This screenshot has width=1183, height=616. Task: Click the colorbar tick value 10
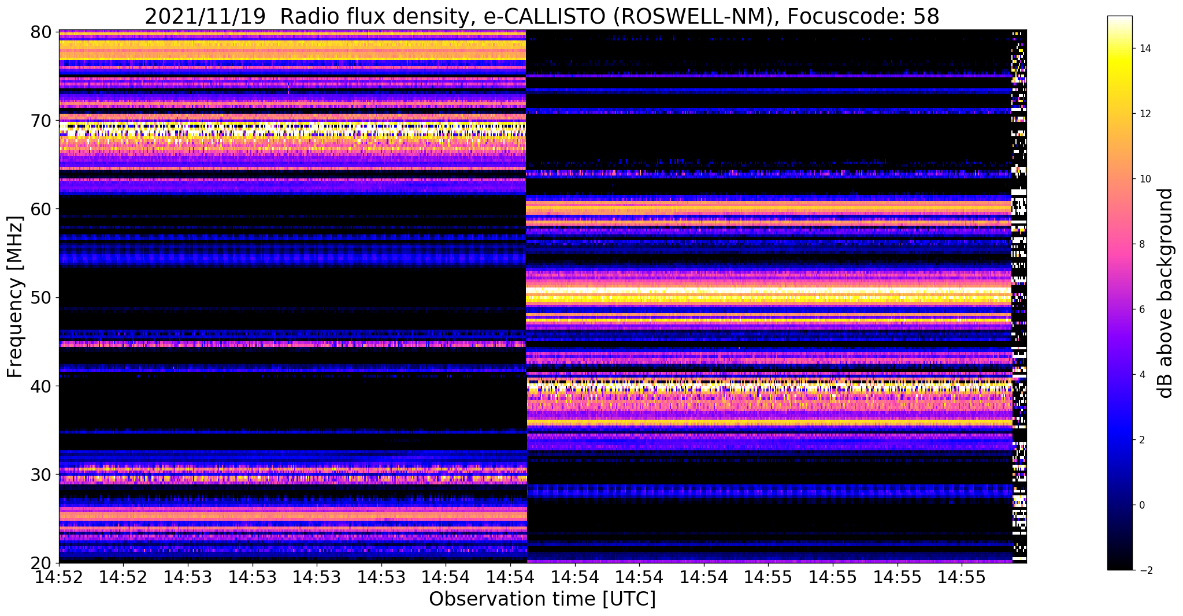tap(1144, 179)
